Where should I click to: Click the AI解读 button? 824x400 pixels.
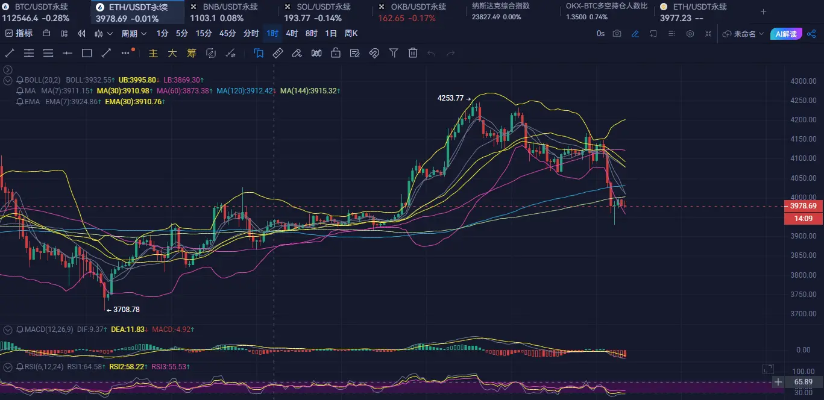(786, 34)
